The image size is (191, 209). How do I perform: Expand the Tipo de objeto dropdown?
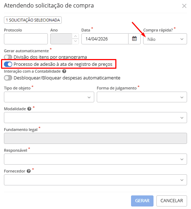point(49,97)
